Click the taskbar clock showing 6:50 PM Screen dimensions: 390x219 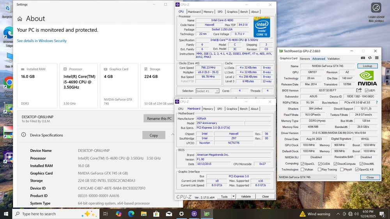[x=368, y=214]
